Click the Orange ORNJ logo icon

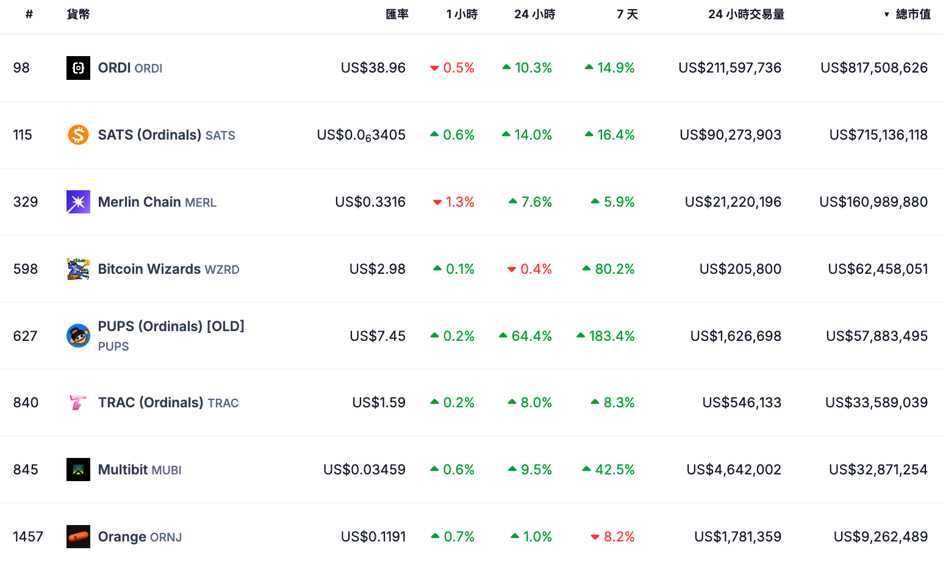pyautogui.click(x=78, y=537)
